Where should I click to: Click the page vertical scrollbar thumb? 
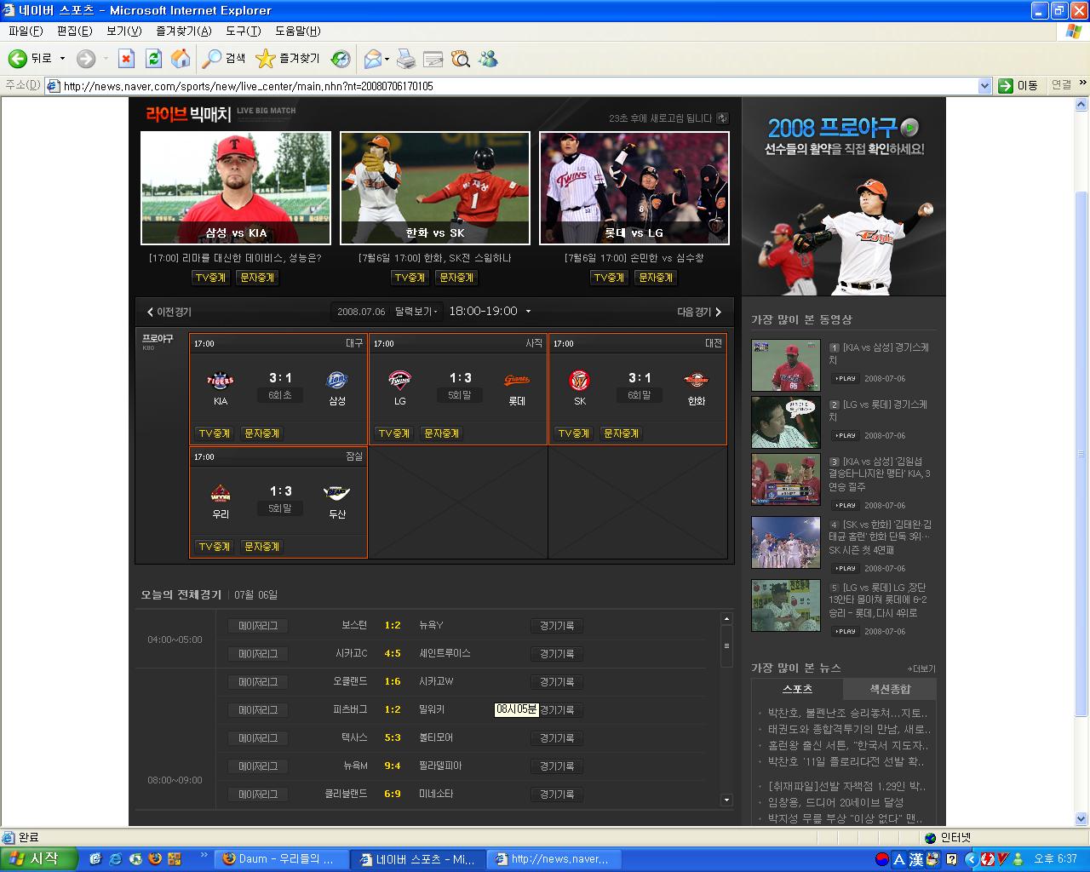click(1082, 456)
